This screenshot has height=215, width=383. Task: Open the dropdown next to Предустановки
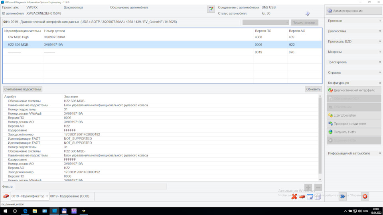point(266,22)
